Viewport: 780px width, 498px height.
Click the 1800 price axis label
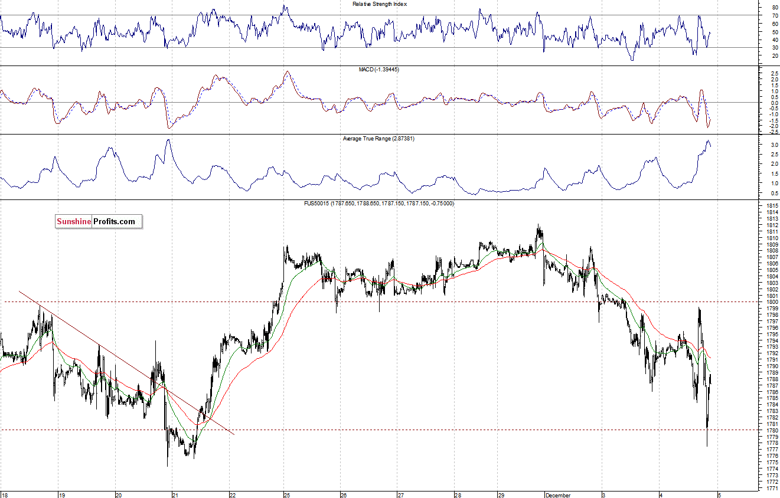[771, 302]
